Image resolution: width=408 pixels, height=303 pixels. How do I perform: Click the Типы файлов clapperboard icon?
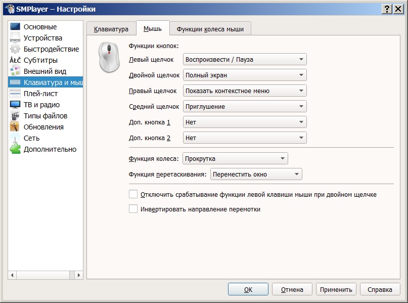click(15, 116)
